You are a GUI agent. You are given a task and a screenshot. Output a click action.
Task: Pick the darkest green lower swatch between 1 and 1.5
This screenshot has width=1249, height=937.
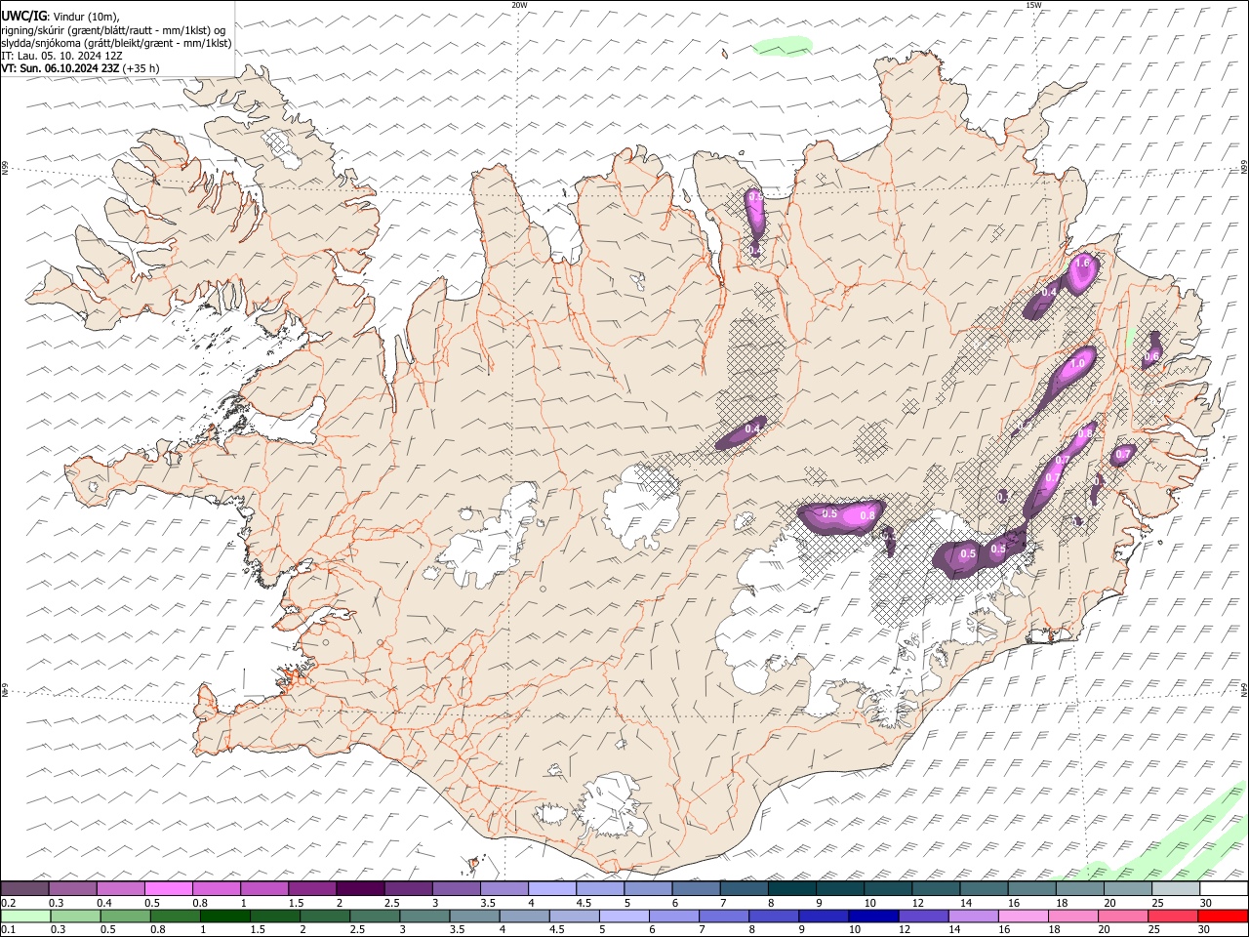point(224,916)
